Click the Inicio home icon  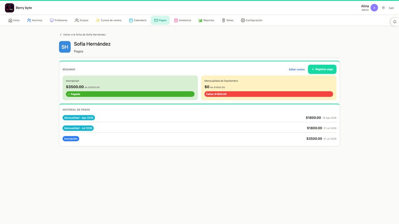click(10, 20)
